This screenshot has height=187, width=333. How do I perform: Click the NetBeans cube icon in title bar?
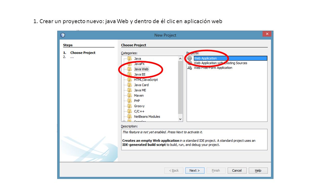63,35
